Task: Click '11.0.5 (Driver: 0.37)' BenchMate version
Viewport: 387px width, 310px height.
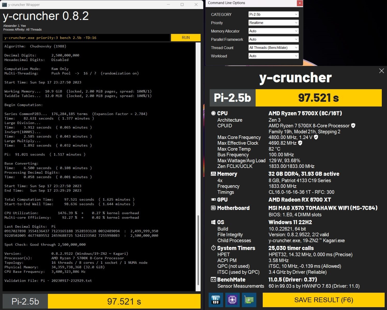Action: (x=293, y=280)
